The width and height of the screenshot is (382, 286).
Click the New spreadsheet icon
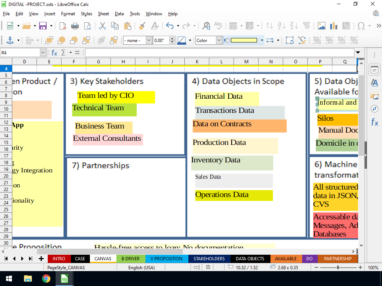coord(10,26)
